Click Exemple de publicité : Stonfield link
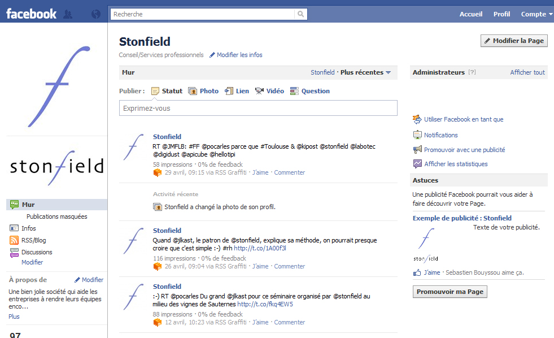The image size is (554, 338). coord(462,218)
